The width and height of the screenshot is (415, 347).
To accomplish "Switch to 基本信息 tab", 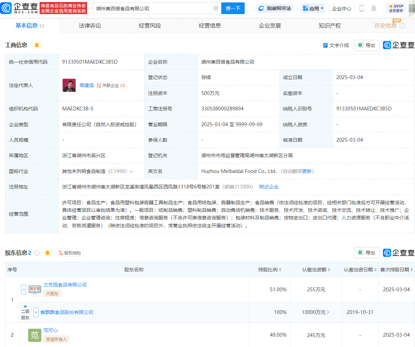I will [30, 25].
